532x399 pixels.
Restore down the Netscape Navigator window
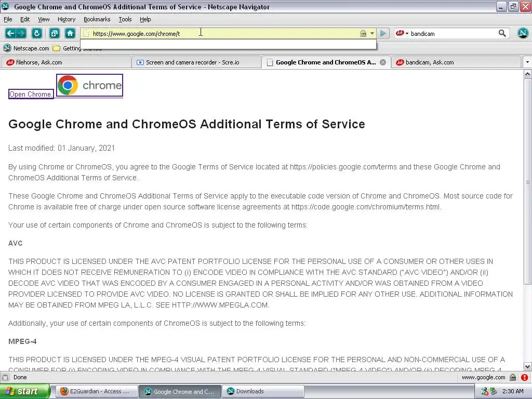pyautogui.click(x=513, y=6)
